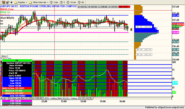Click the Alert MA(14) study label
Image resolution: width=185 pixels, height=109 pixels.
point(7,18)
